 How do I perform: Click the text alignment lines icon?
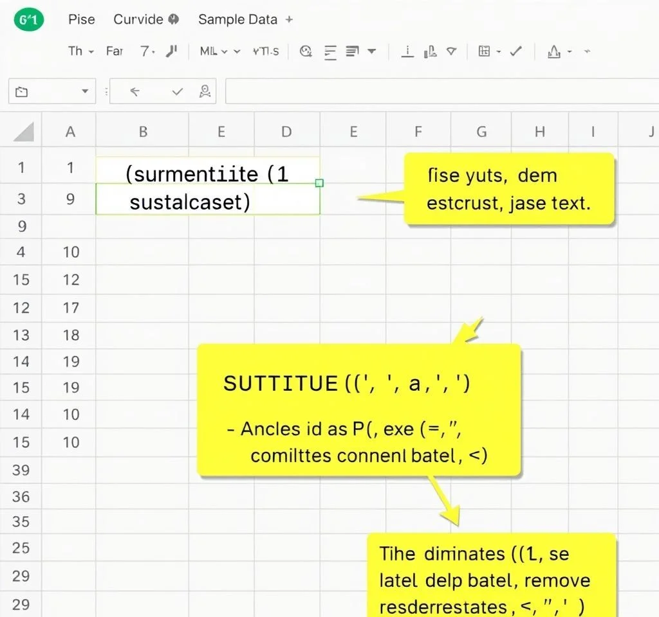(331, 51)
